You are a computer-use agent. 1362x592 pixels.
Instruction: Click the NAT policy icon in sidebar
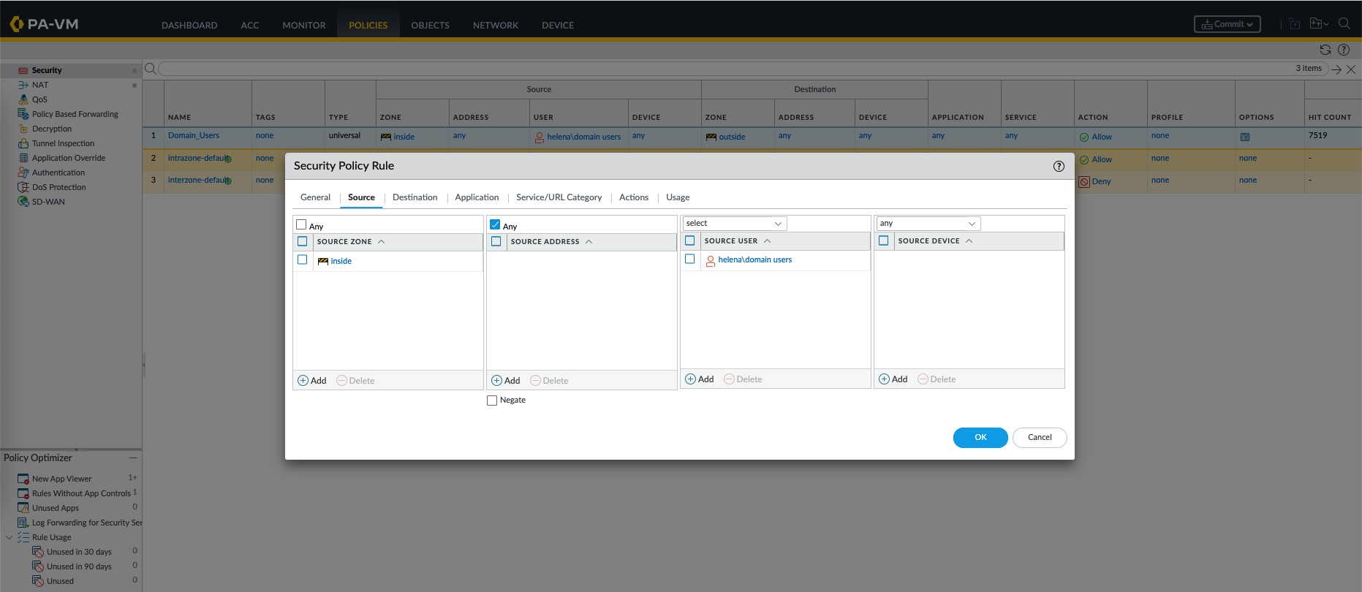click(23, 85)
